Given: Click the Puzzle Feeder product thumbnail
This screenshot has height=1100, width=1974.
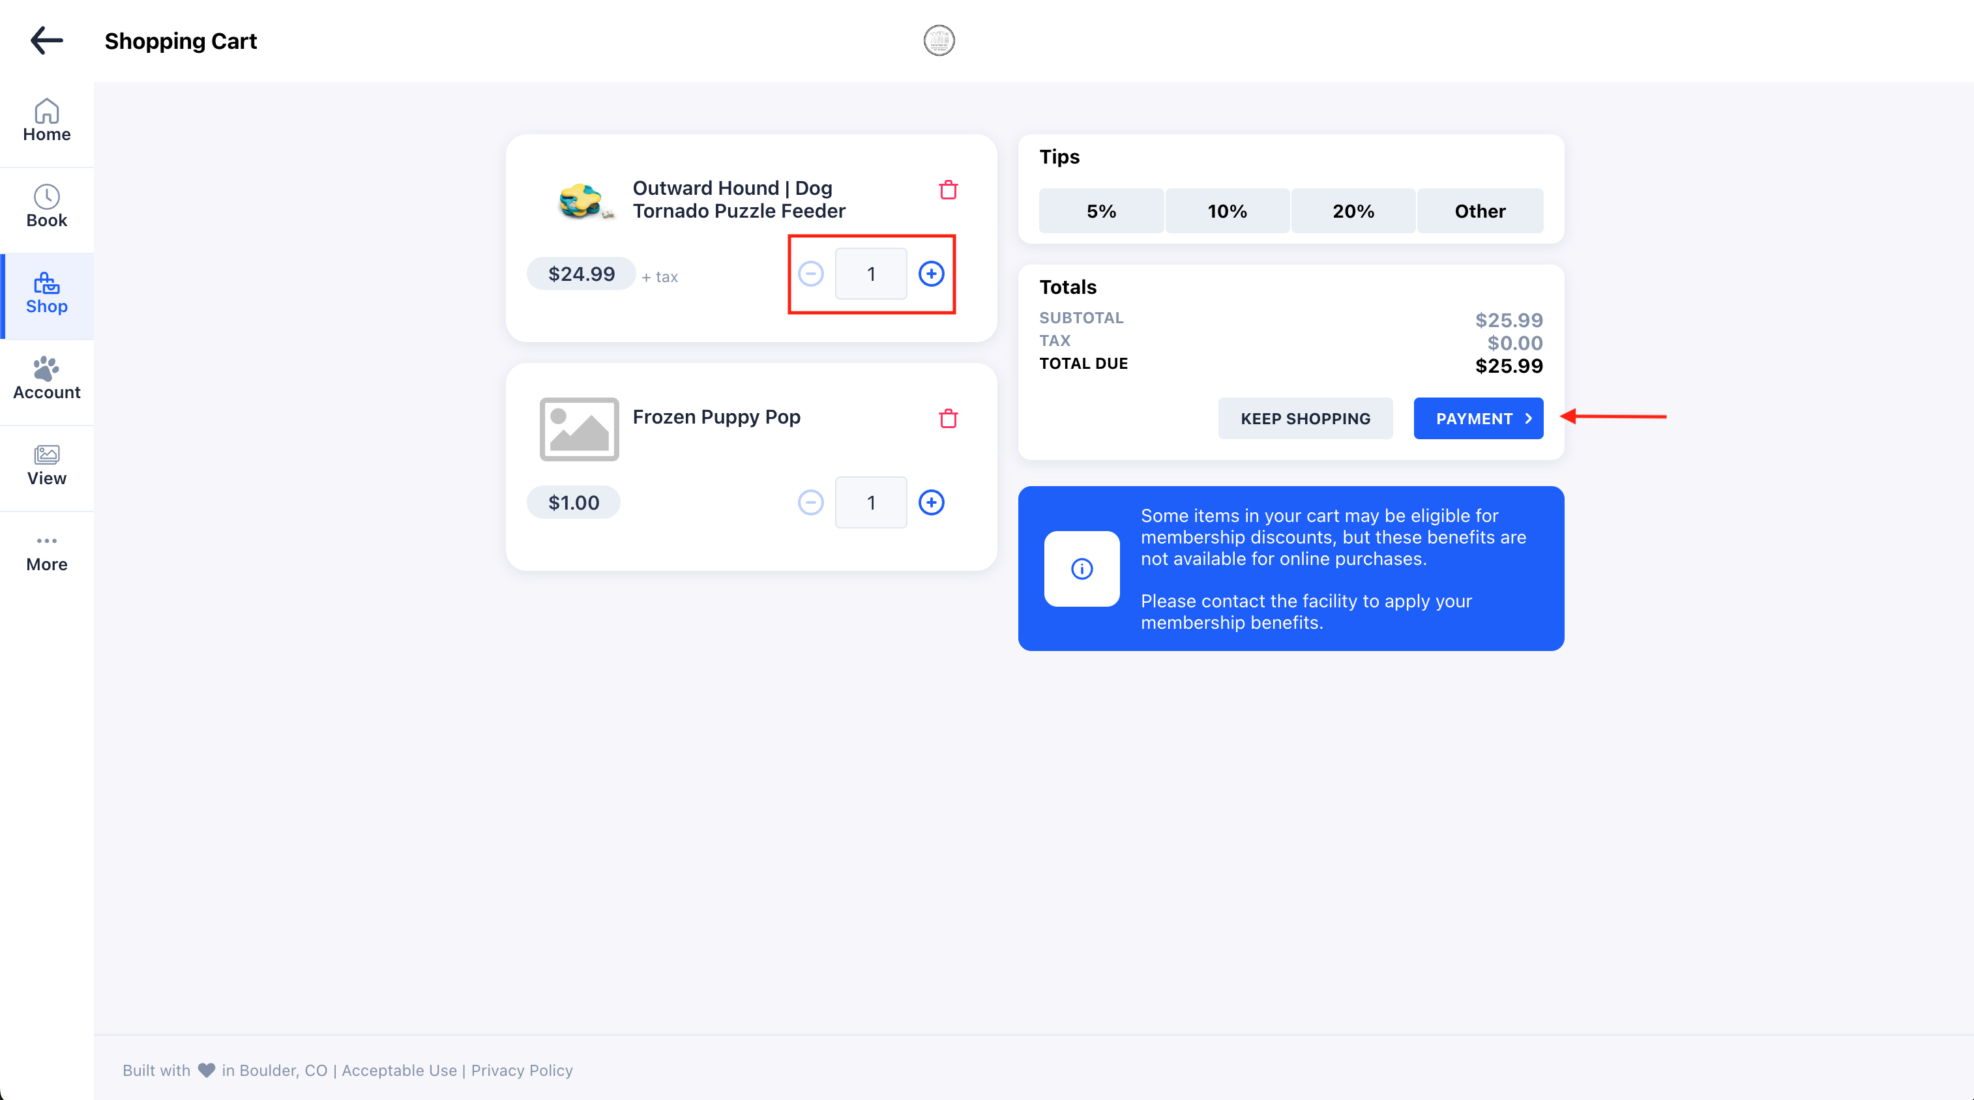Looking at the screenshot, I should (x=585, y=200).
